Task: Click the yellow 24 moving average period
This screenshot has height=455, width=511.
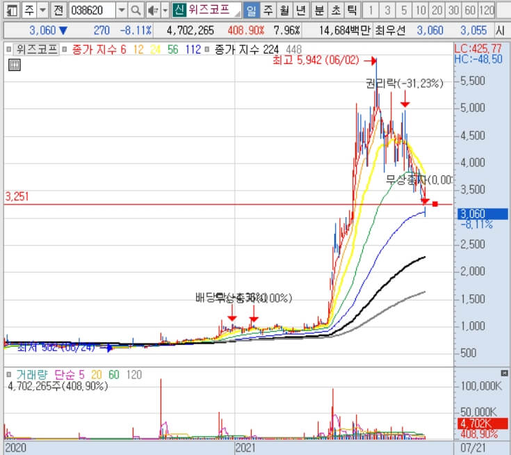Action: click(x=156, y=49)
